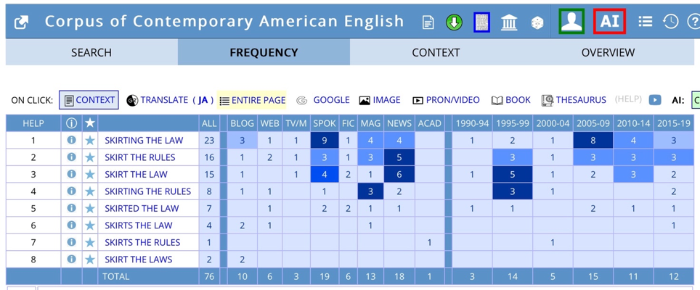Open the list menu icon in header

(646, 21)
